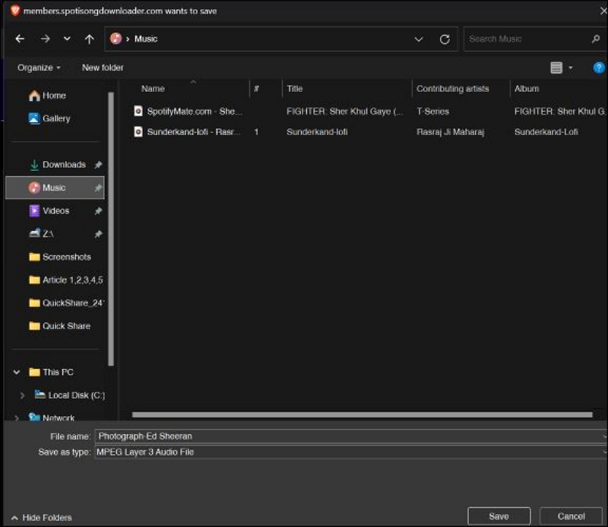Refresh the Music folder view
The height and width of the screenshot is (527, 608).
(445, 39)
